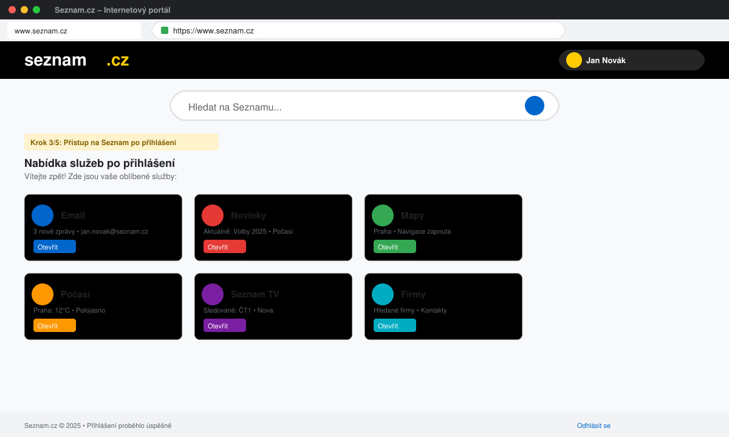Open the Mapy service
Screen dimensions: 729x437
pyautogui.click(x=395, y=246)
